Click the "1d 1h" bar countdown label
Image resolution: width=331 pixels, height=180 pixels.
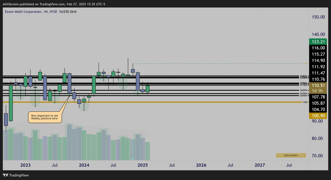coord(318,91)
